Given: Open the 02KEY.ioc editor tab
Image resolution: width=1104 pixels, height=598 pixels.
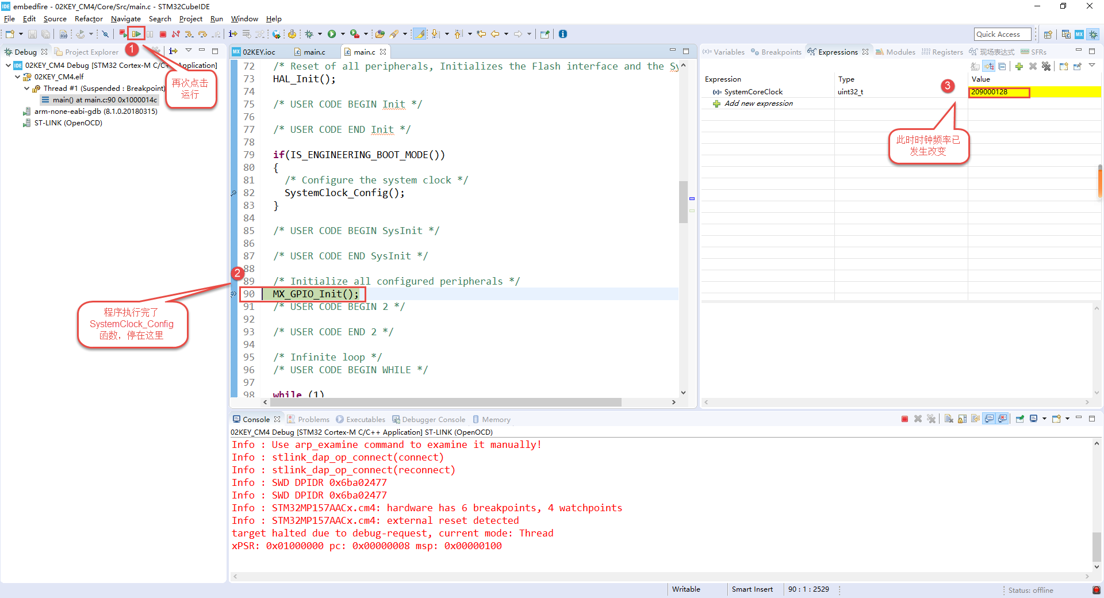Looking at the screenshot, I should coord(254,52).
